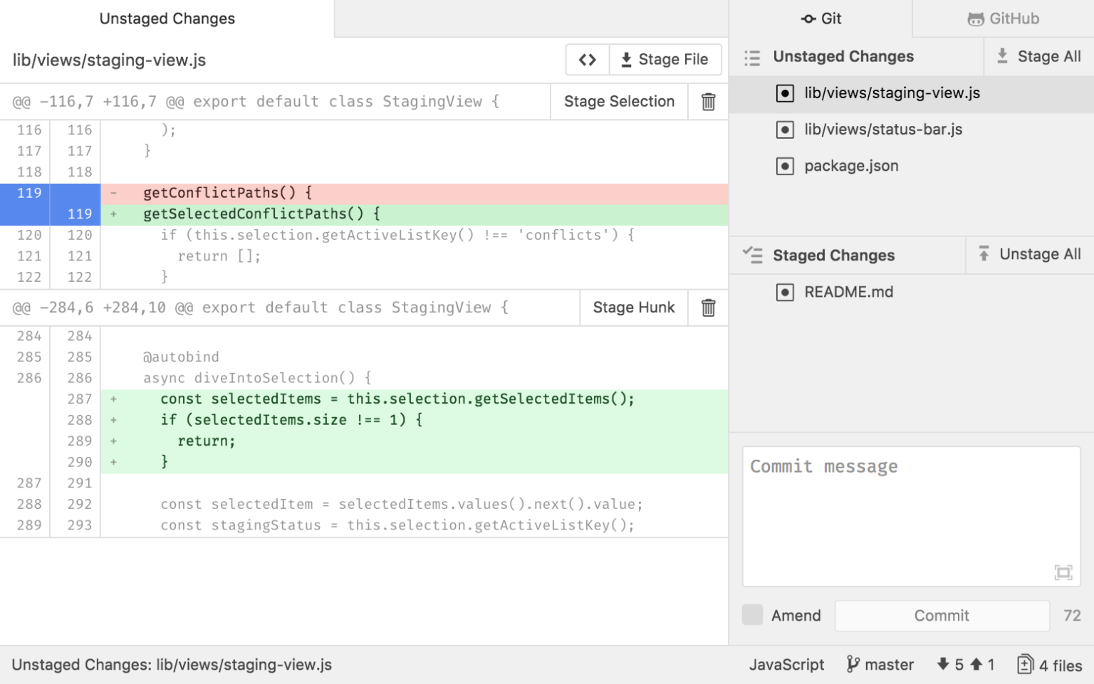1094x684 pixels.
Task: Click the branch icon next to master
Action: [x=853, y=663]
